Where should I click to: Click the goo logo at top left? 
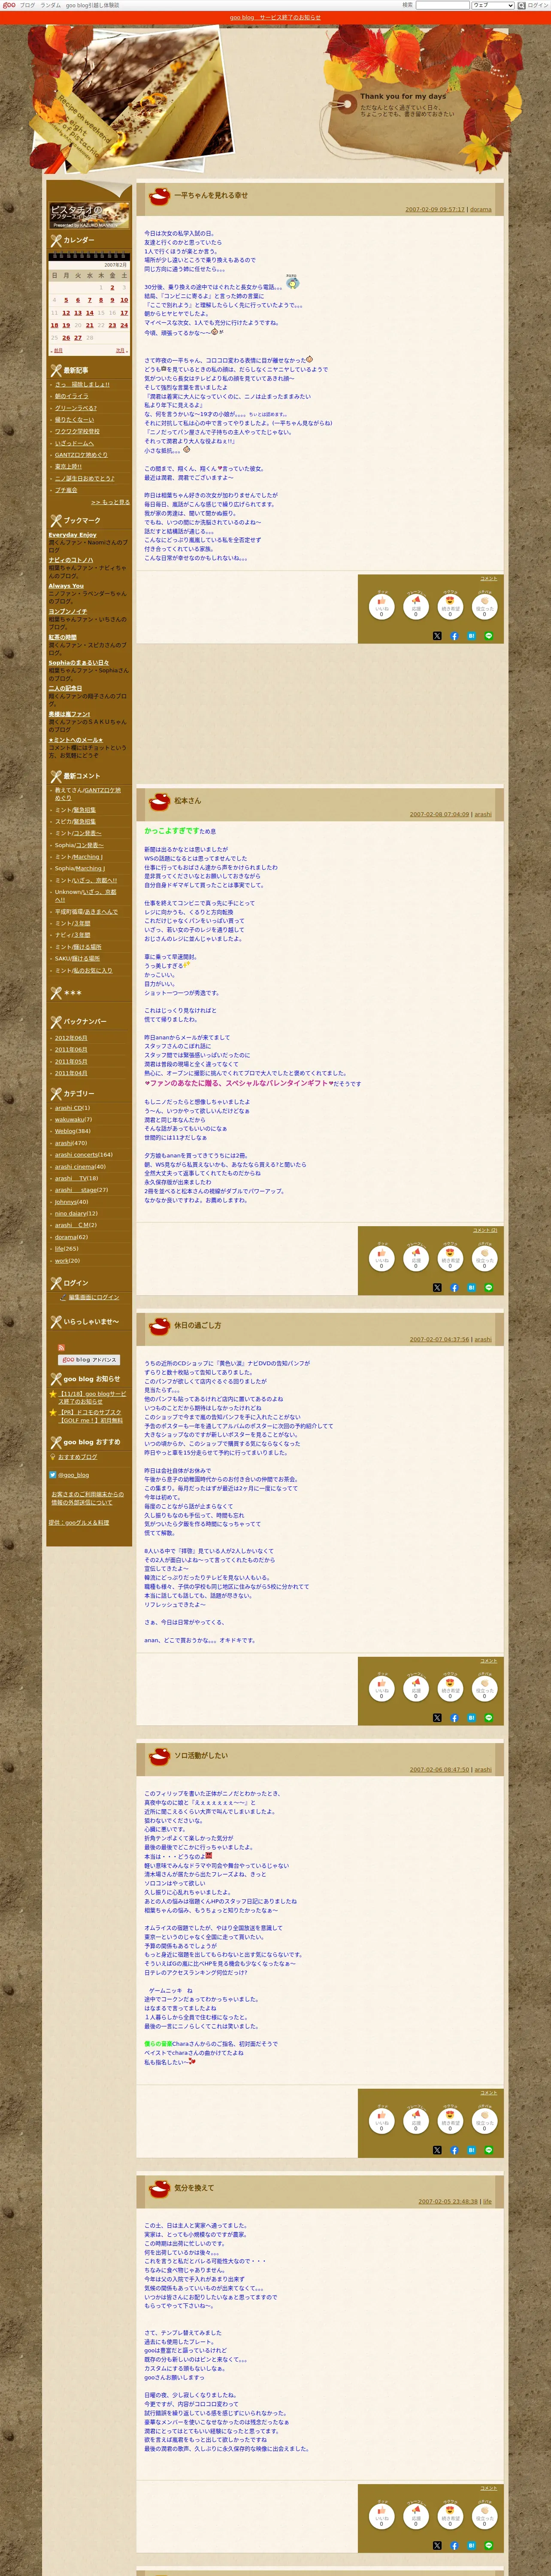pyautogui.click(x=9, y=5)
